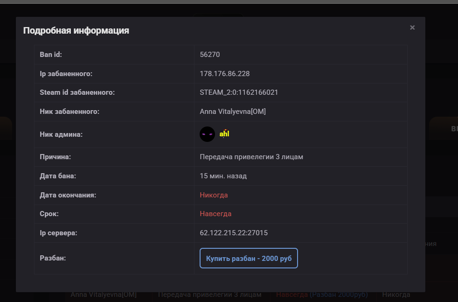Screen dimensions: 458x302
Task: Click the admin's dark avatar icon
Action: pos(207,134)
